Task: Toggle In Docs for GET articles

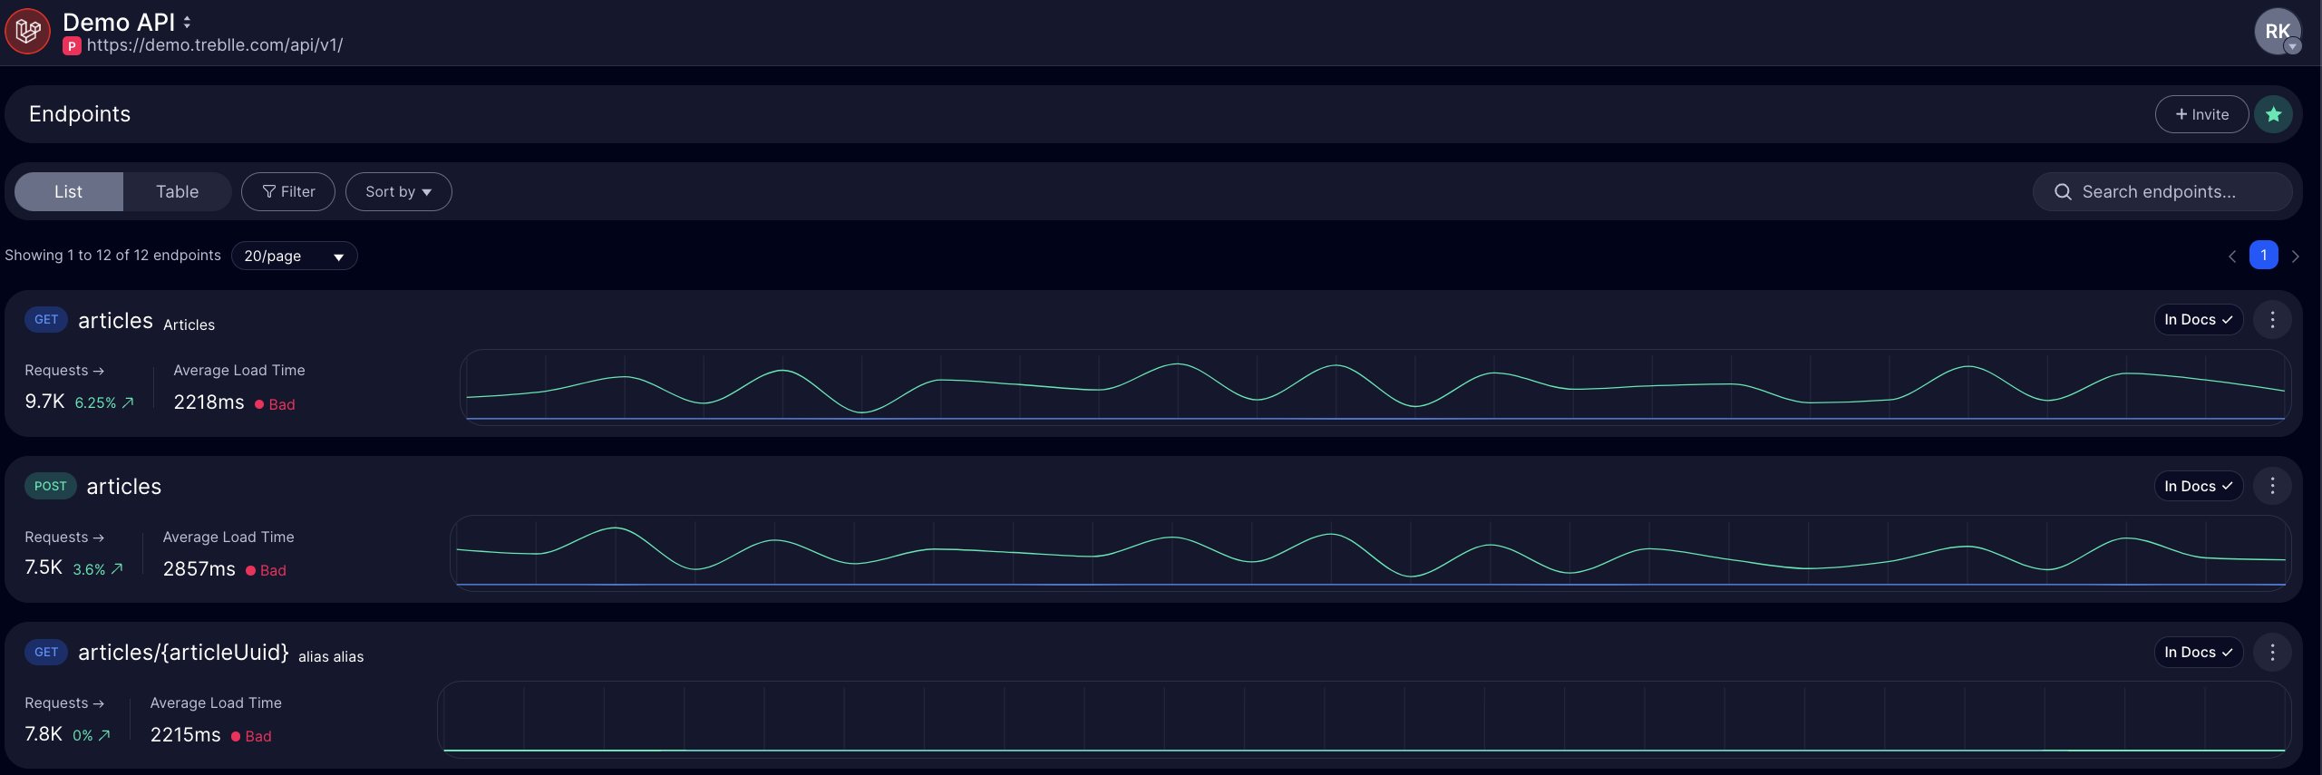Action: [x=2198, y=320]
